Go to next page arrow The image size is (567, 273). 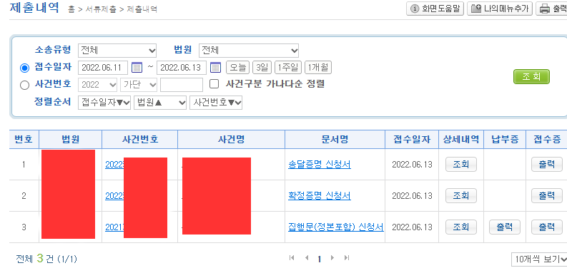click(x=332, y=258)
